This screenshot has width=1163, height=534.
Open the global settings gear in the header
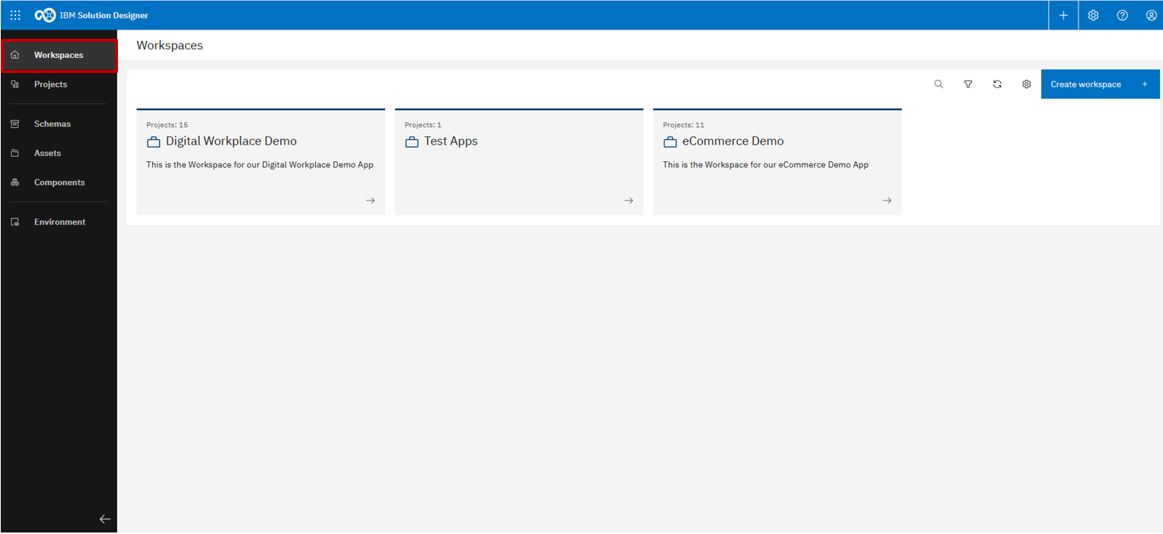click(1093, 14)
